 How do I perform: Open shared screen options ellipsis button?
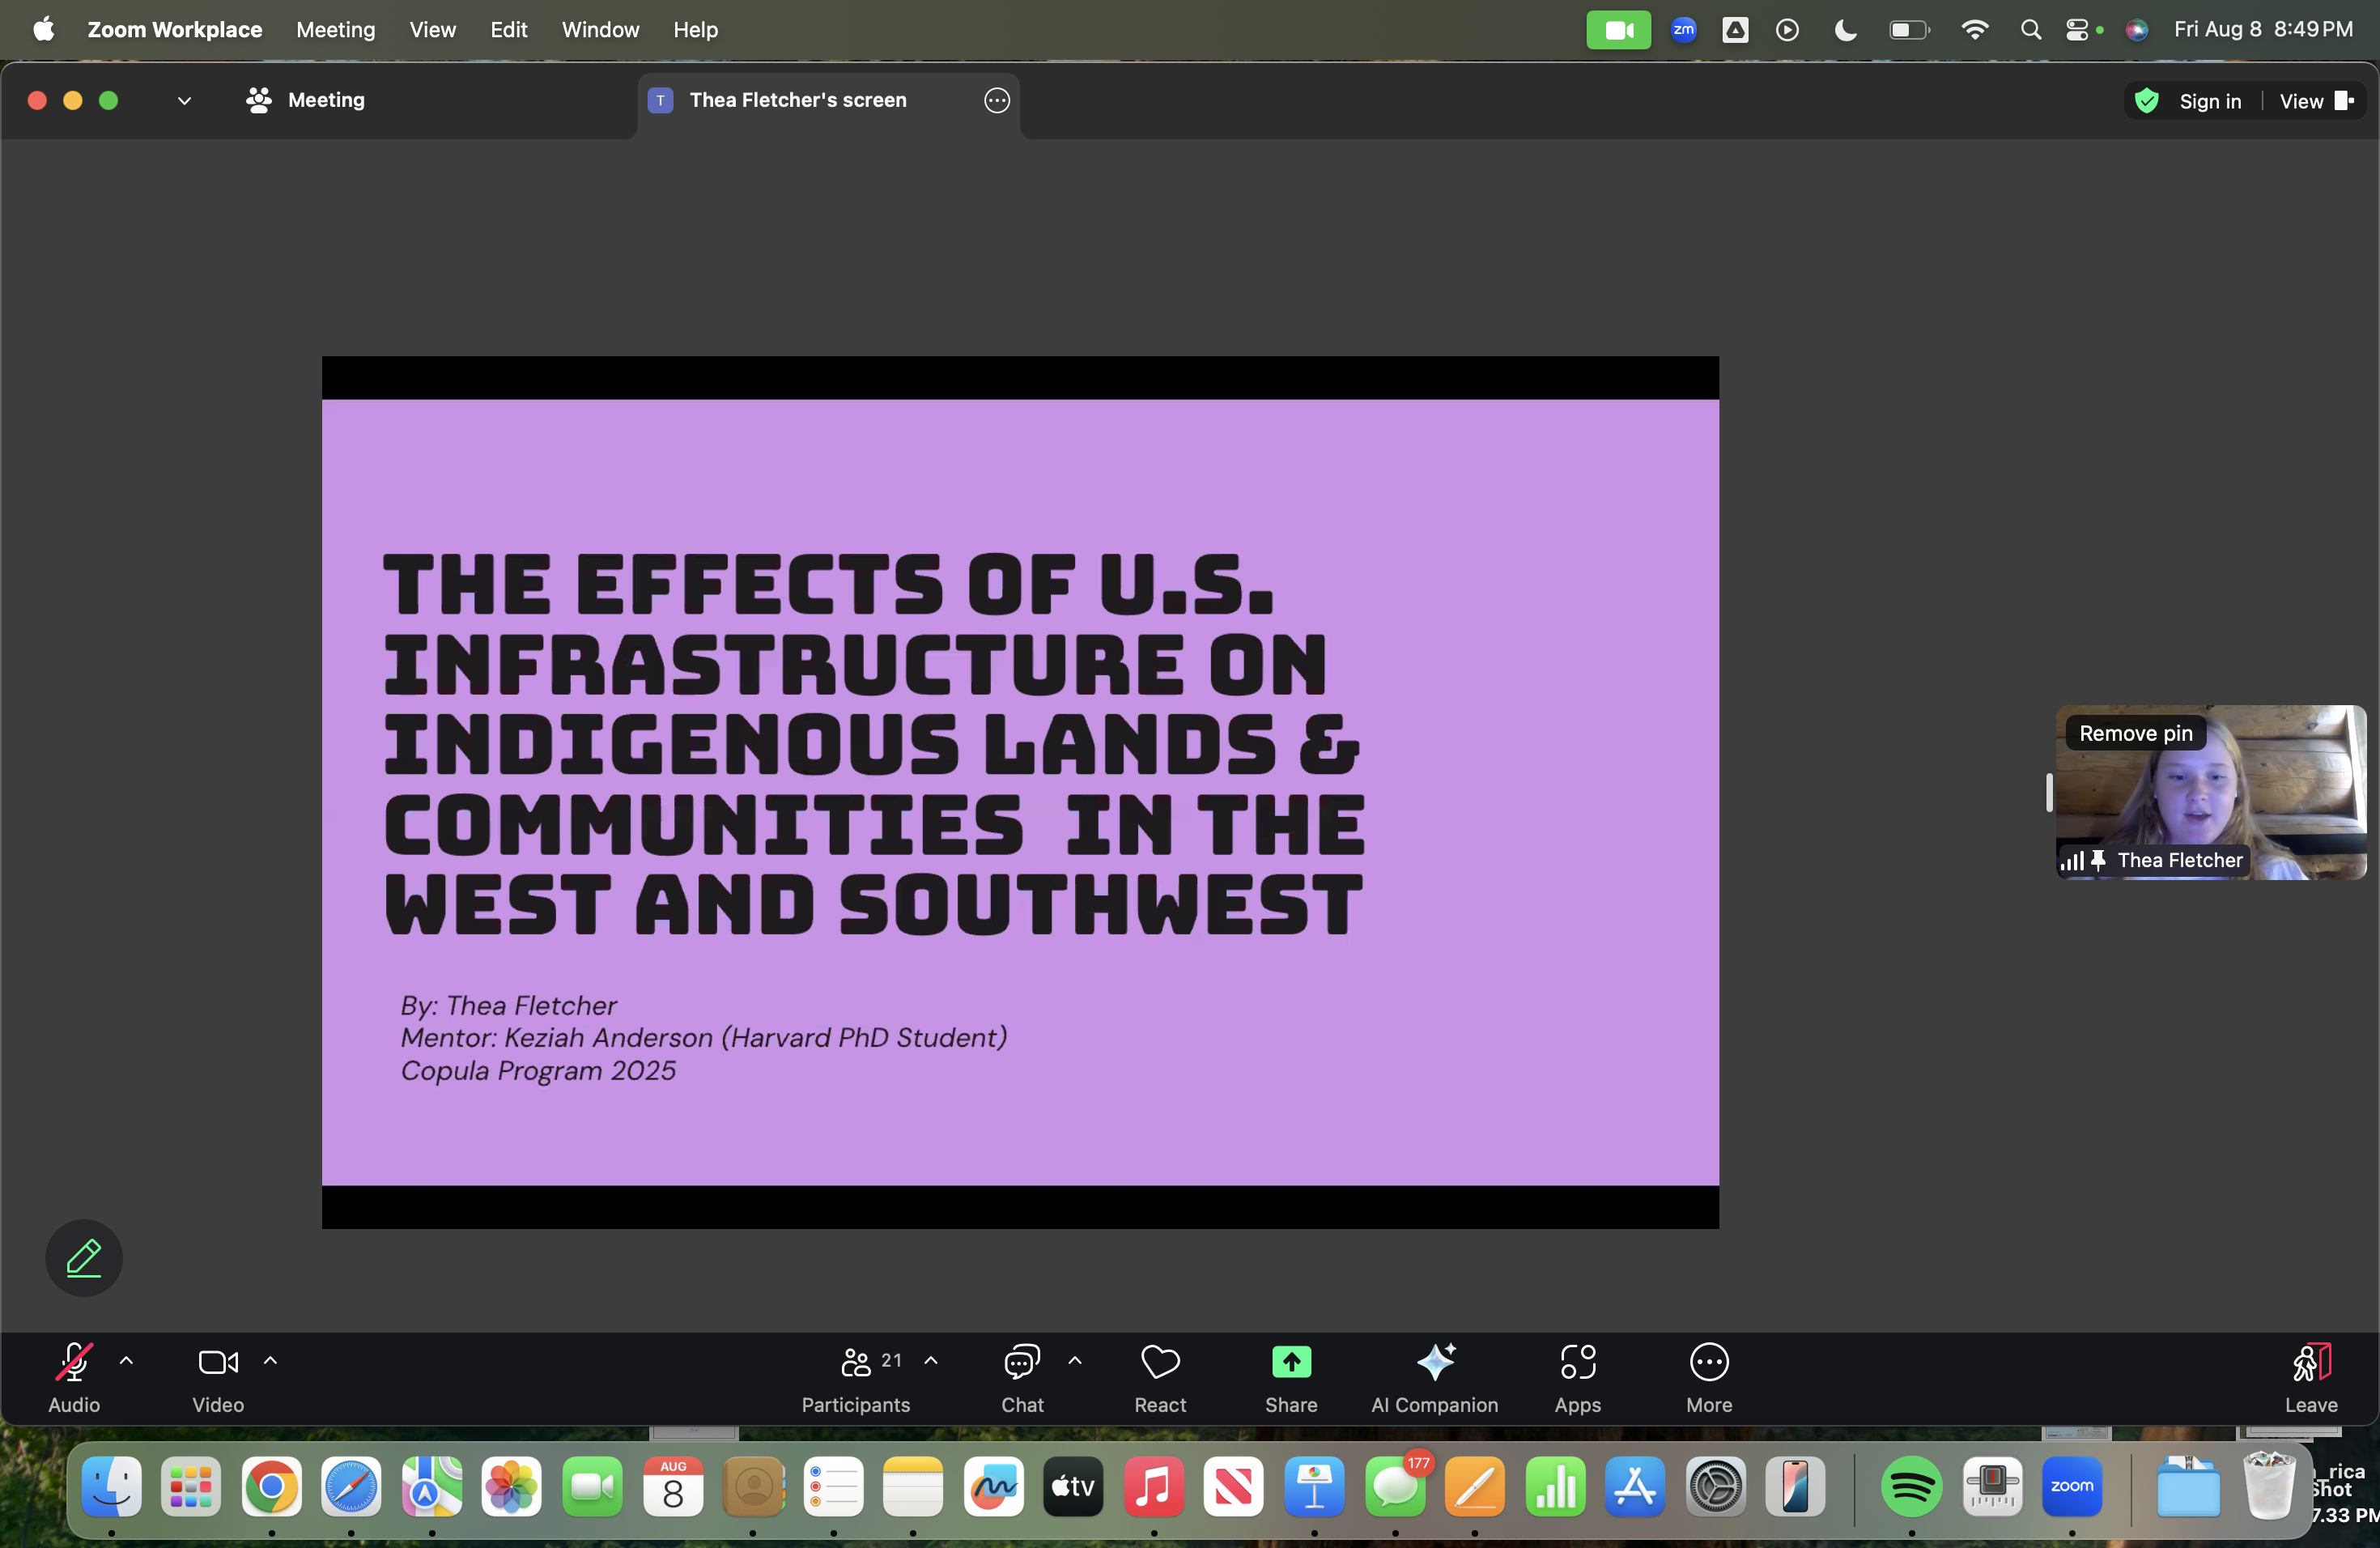point(996,100)
